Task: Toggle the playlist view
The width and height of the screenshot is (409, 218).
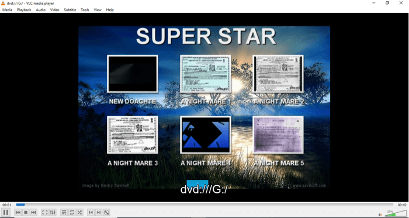Action: click(64, 213)
